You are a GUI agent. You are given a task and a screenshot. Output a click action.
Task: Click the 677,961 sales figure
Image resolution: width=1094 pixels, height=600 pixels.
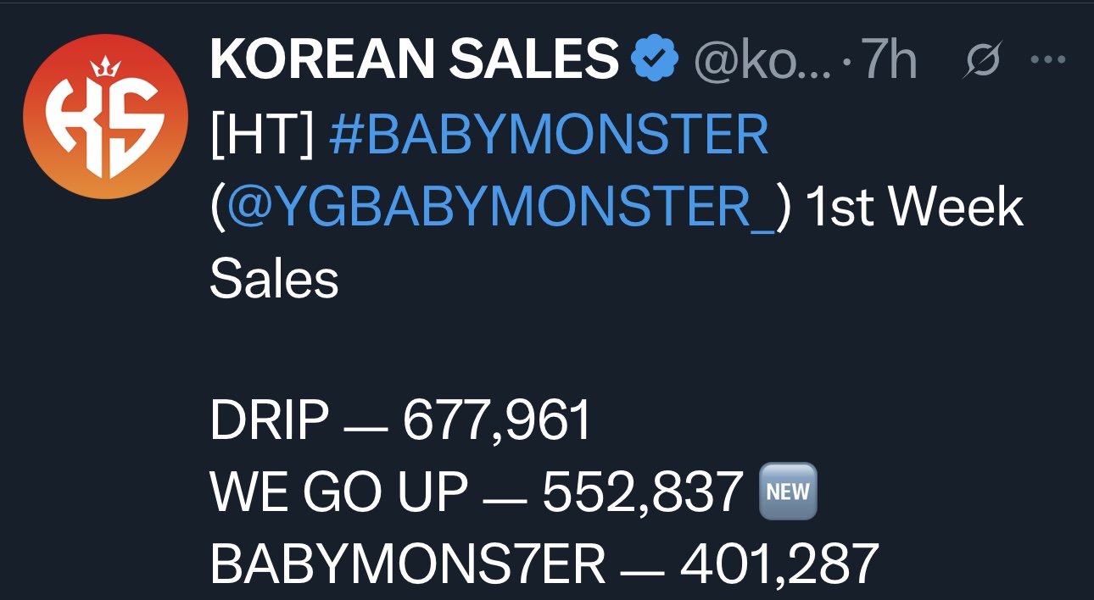point(496,419)
